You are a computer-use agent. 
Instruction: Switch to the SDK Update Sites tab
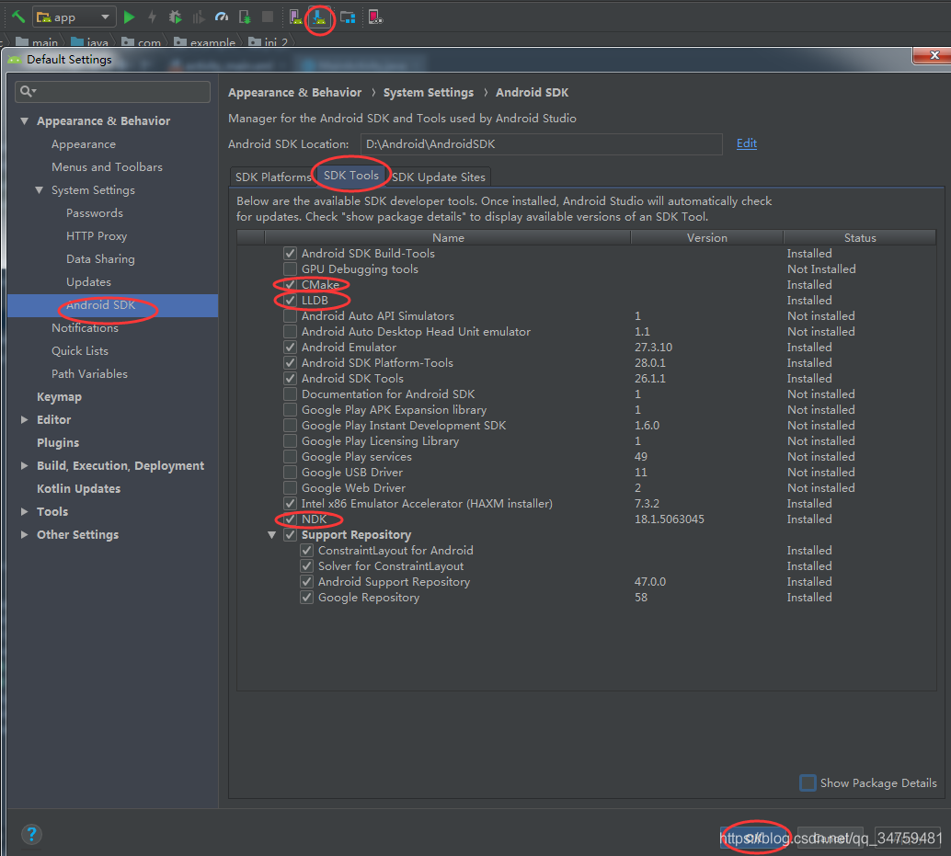(439, 176)
